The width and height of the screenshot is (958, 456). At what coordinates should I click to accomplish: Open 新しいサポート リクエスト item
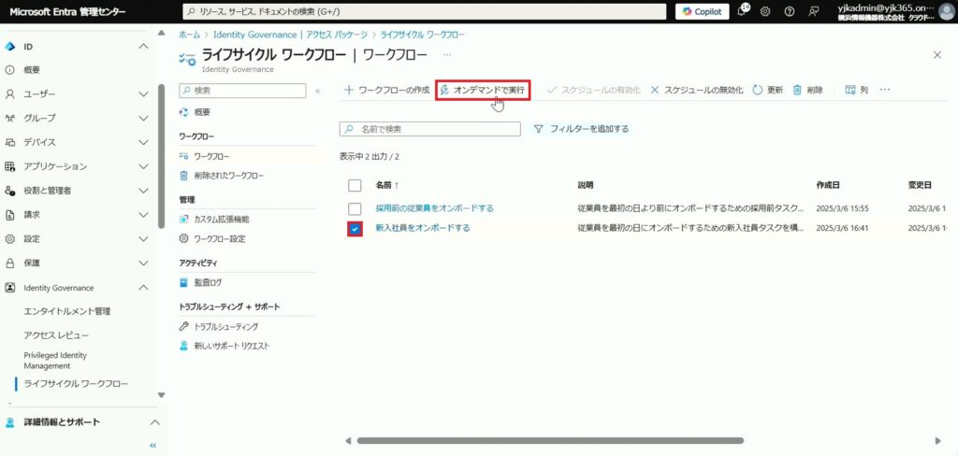tap(232, 346)
